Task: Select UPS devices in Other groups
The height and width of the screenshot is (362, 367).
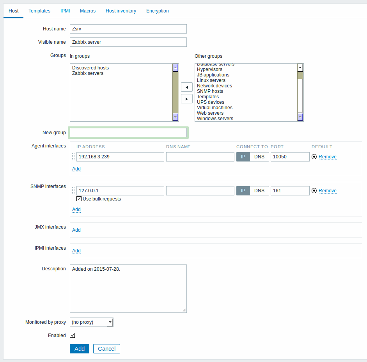Action: 211,102
